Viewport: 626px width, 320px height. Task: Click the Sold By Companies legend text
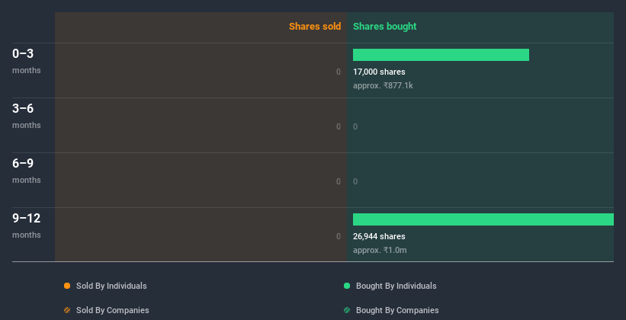pos(113,310)
